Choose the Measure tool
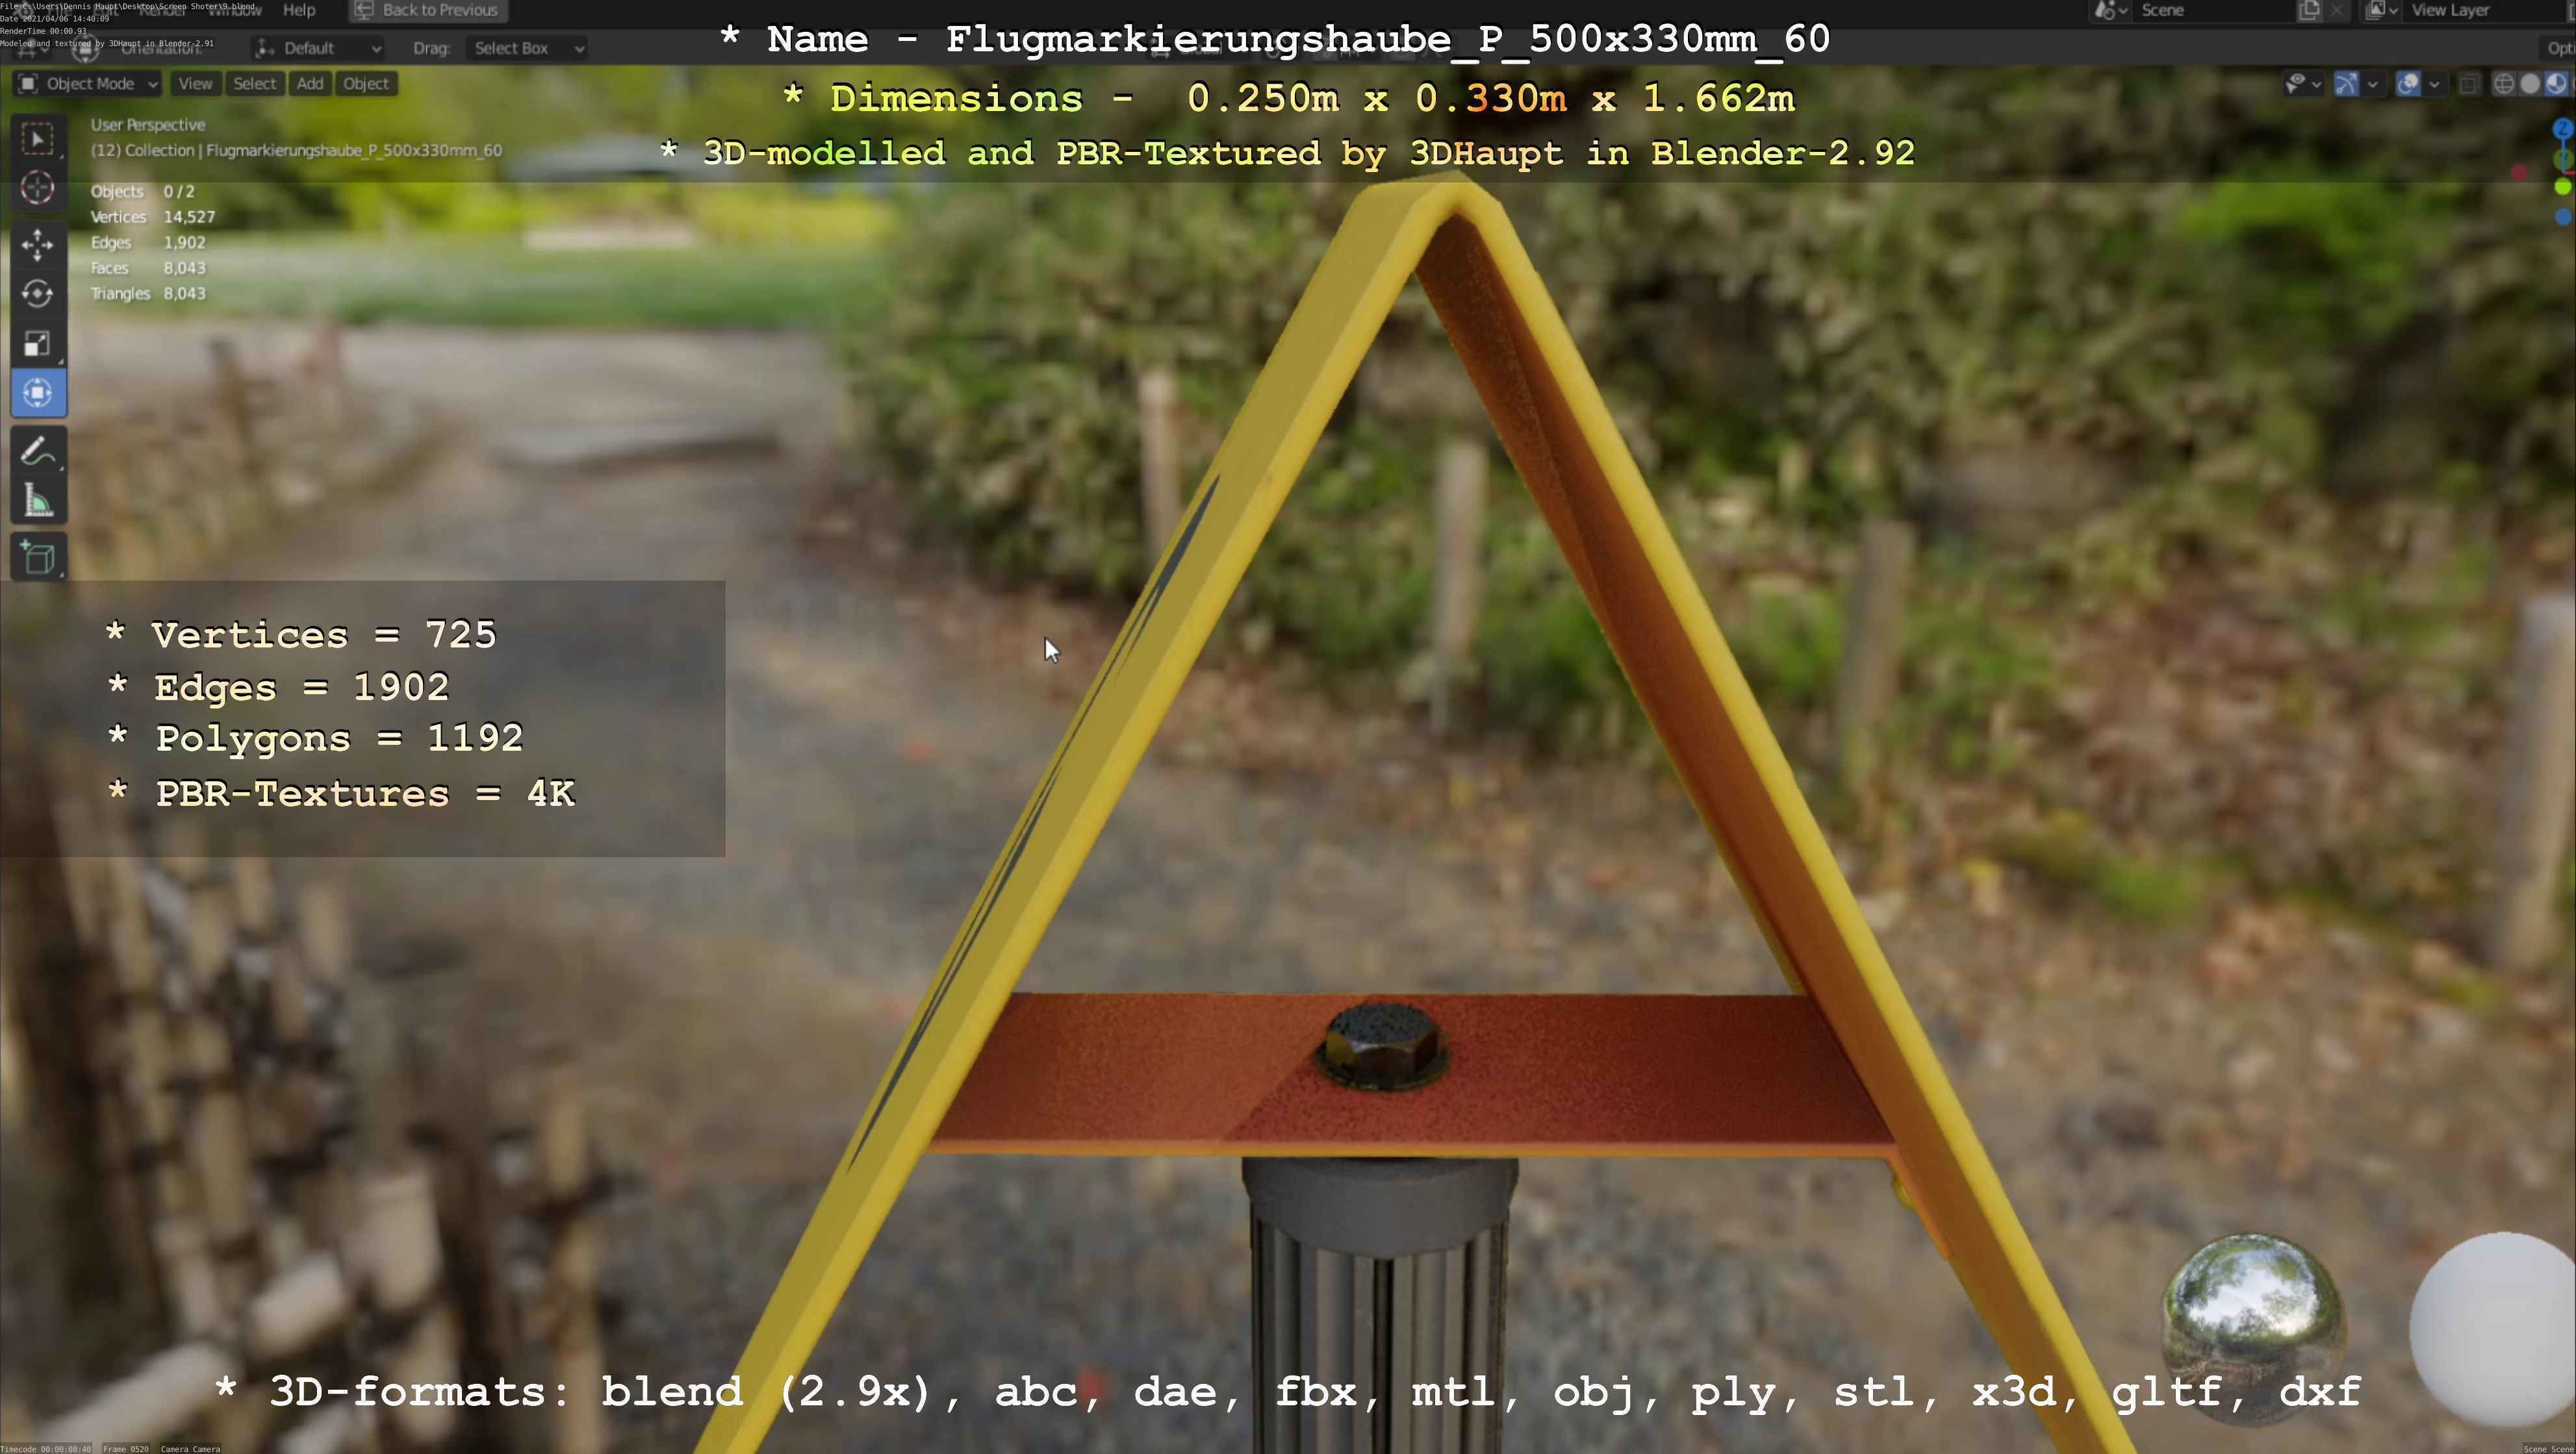This screenshot has height=1454, width=2576. coord(37,501)
